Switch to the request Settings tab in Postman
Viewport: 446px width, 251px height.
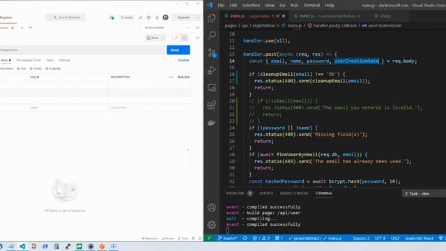pyautogui.click(x=64, y=61)
